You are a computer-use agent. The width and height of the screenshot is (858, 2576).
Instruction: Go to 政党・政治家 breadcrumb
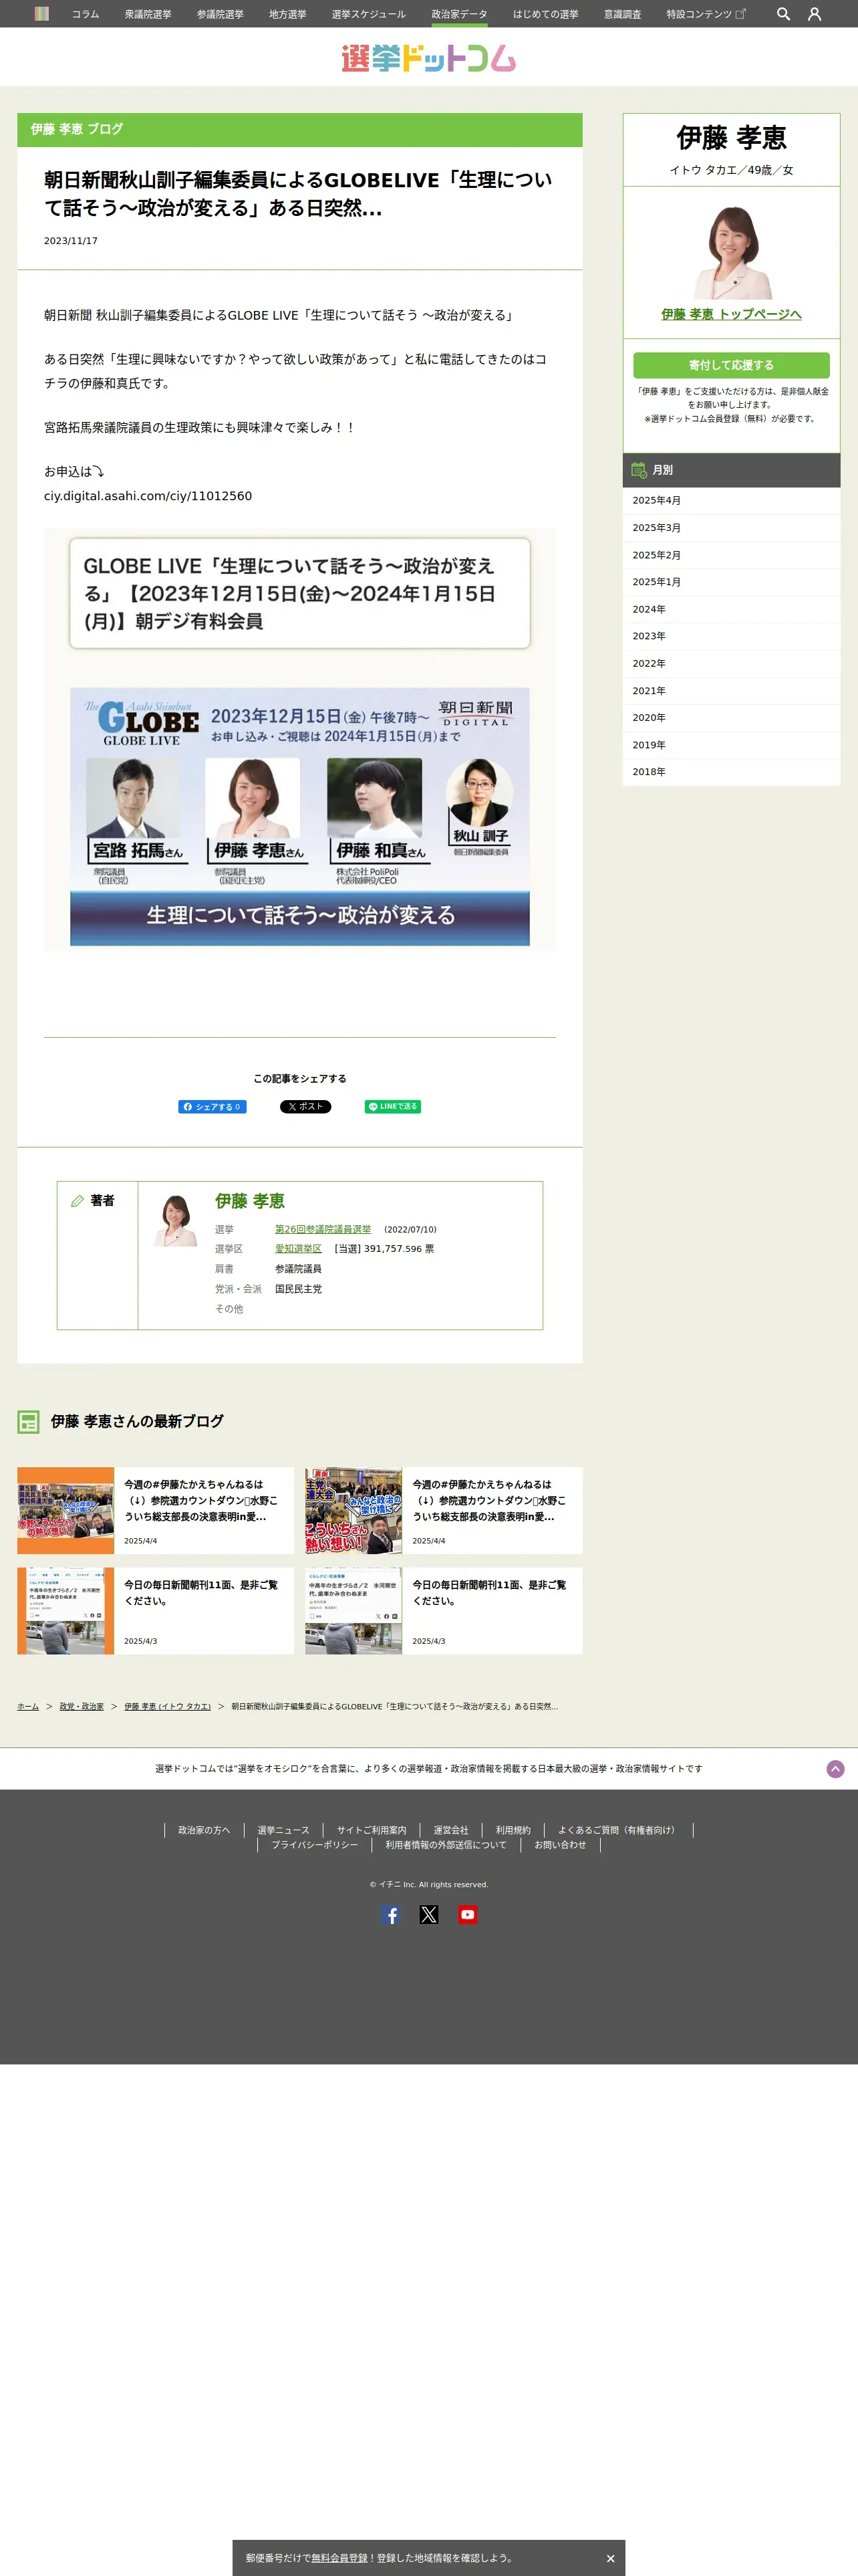point(82,1706)
